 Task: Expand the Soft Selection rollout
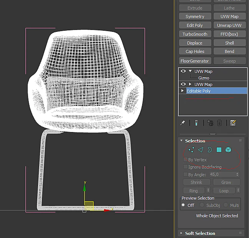coord(181,233)
